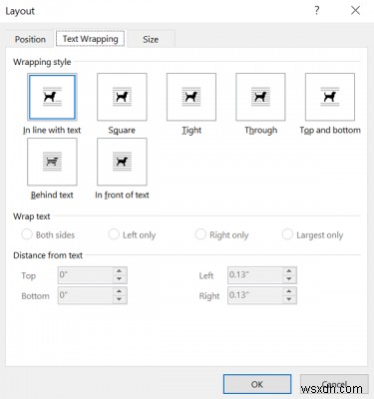Screen dimensions: 374x399
Task: Click the 'Square' caption text
Action: (122, 130)
